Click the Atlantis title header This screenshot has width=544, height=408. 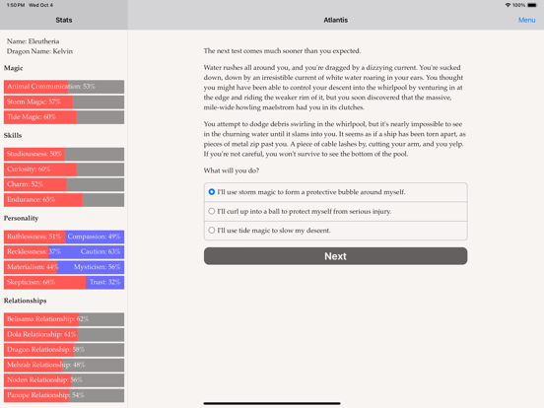point(335,20)
